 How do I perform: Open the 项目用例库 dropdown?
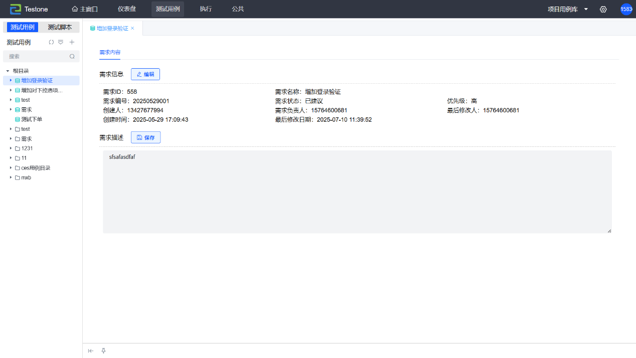click(567, 9)
